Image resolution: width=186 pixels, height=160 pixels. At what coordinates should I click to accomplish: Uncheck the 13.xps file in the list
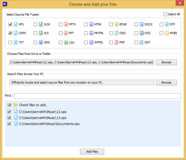(x=9, y=118)
